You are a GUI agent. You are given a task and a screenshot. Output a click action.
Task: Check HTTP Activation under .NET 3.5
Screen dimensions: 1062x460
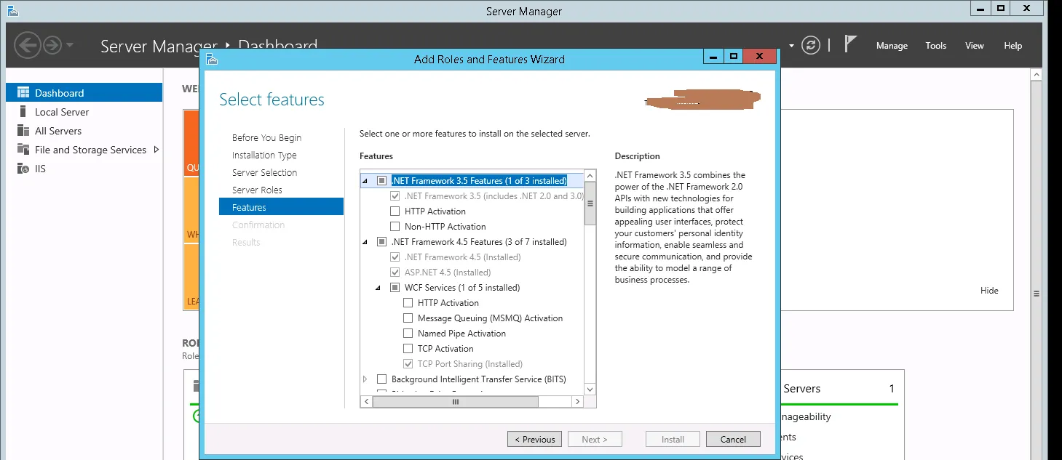pyautogui.click(x=395, y=211)
